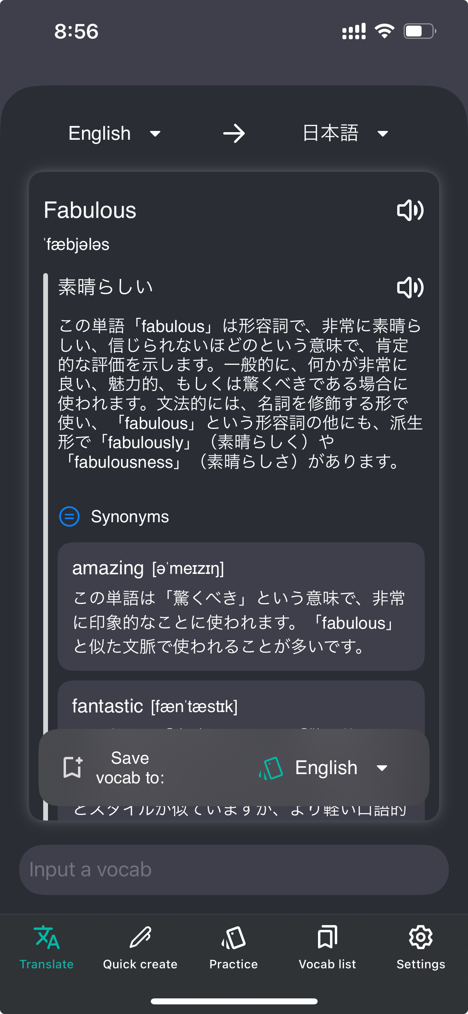This screenshot has height=1014, width=468.
Task: Open the amazing synonym card
Action: pyautogui.click(x=241, y=606)
